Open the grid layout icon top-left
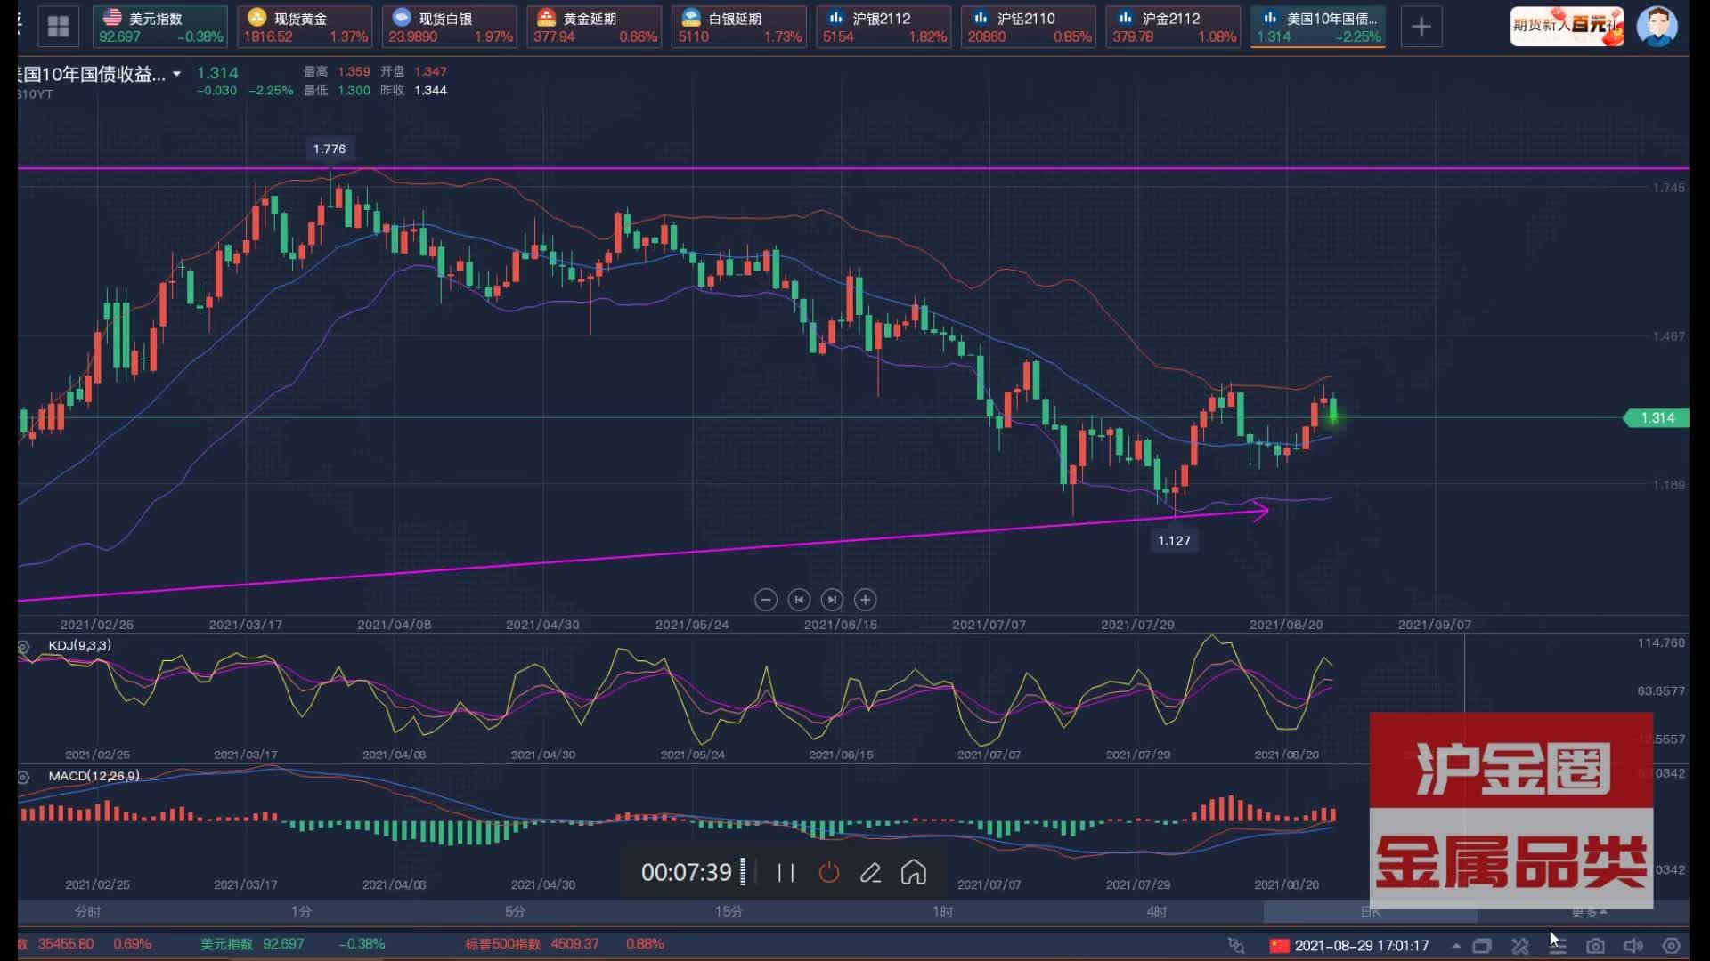The height and width of the screenshot is (961, 1710). 58,26
